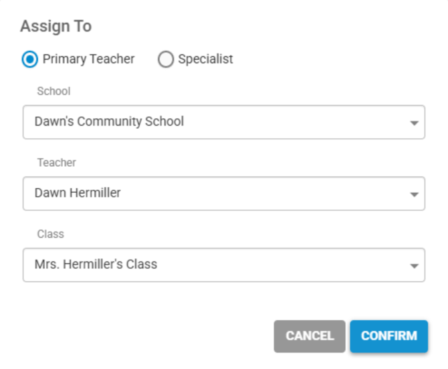448x369 pixels.
Task: Click the School field label
Action: 53,91
